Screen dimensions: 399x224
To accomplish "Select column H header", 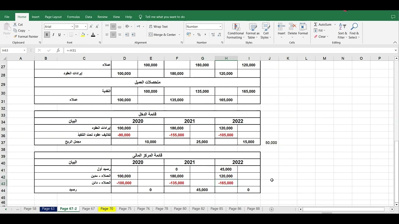I will pyautogui.click(x=226, y=58).
